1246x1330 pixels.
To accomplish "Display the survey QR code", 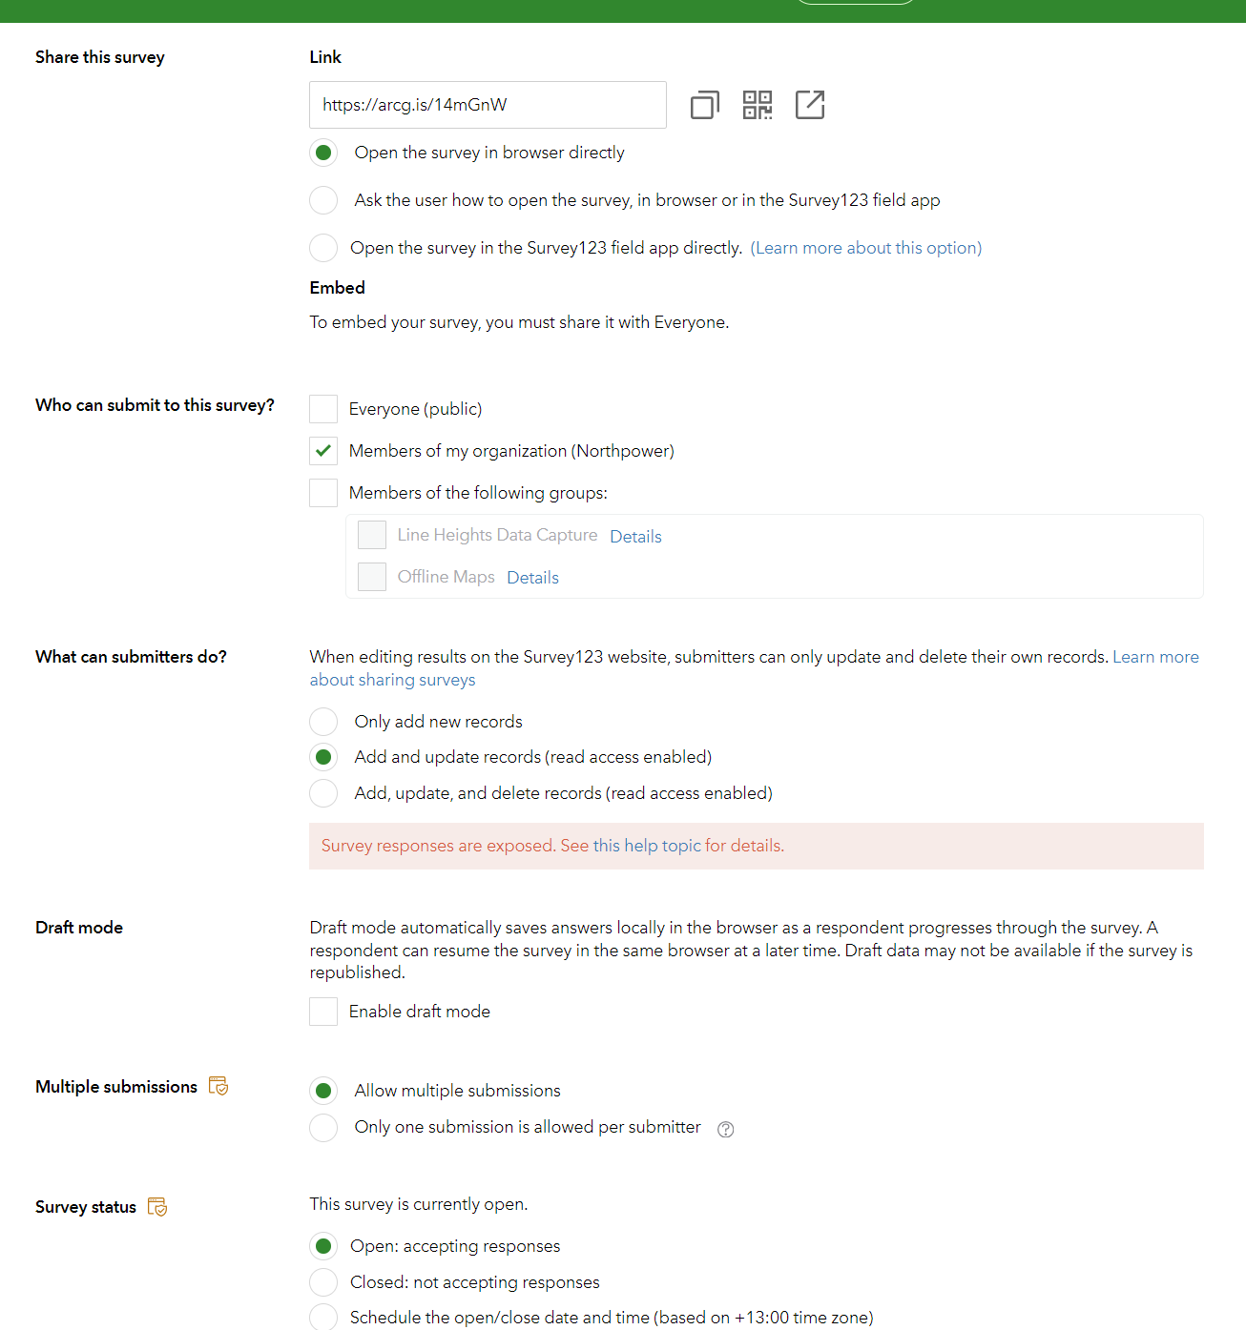I will 757,105.
